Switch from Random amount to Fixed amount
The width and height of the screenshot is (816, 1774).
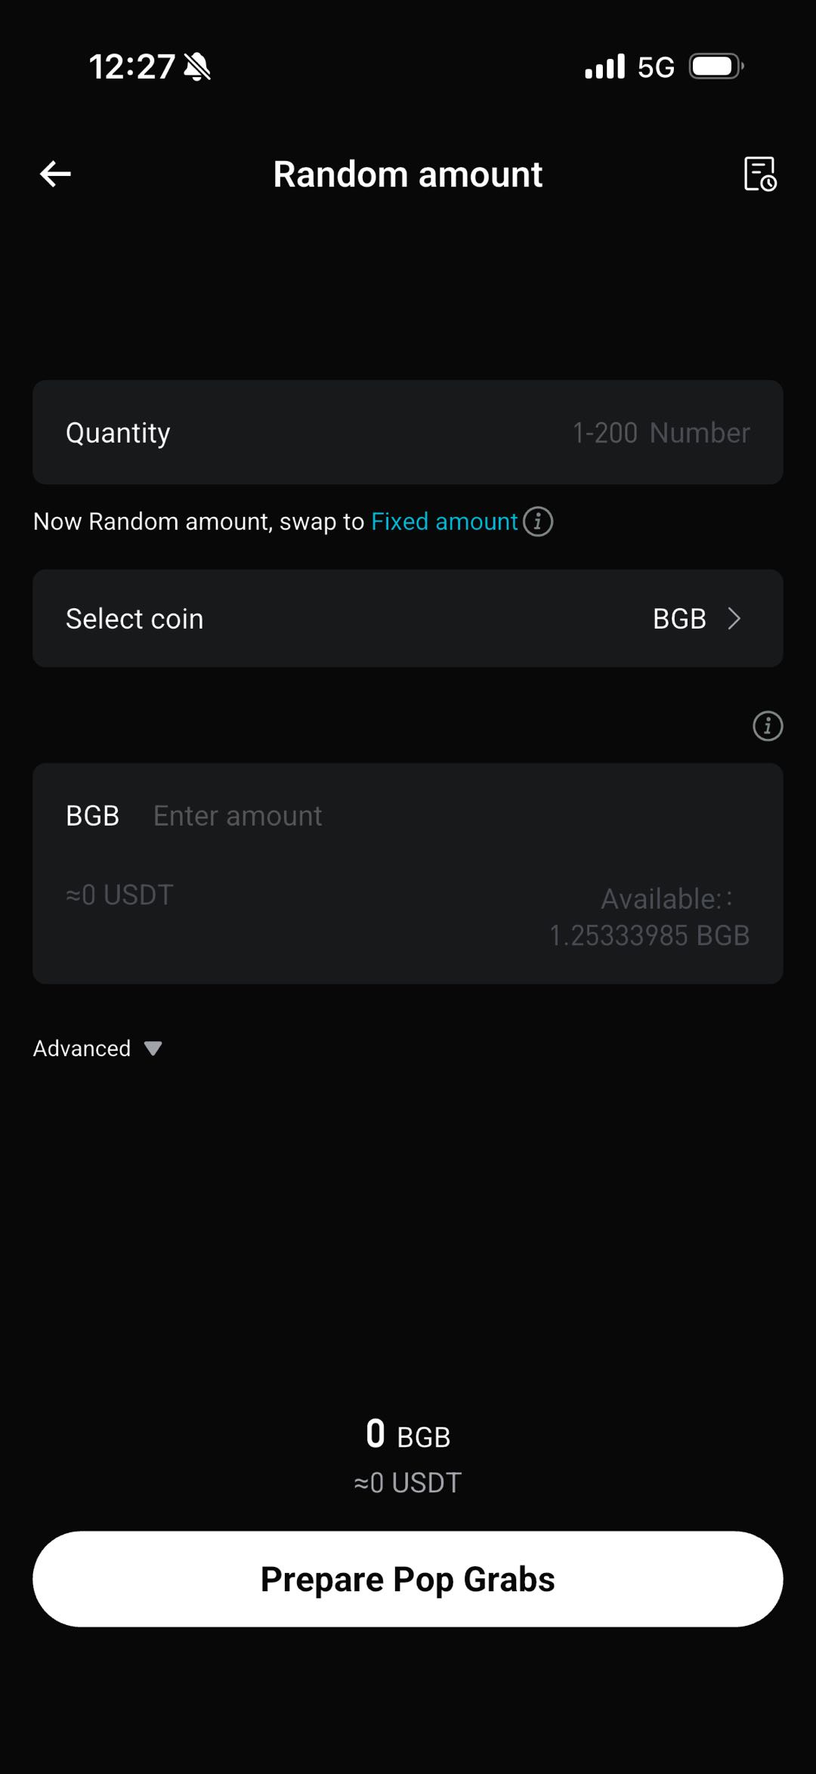pyautogui.click(x=444, y=521)
